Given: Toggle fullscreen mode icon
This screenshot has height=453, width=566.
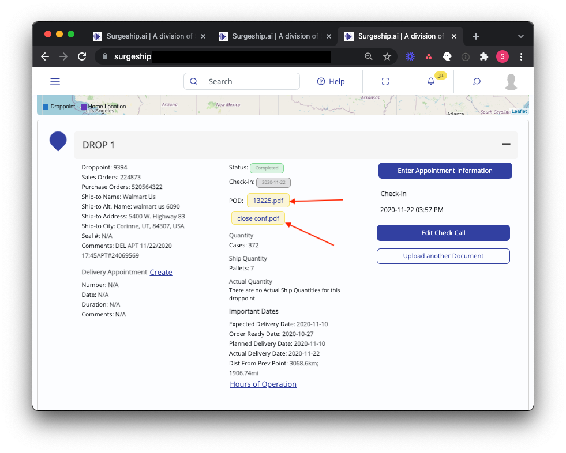Looking at the screenshot, I should [385, 81].
